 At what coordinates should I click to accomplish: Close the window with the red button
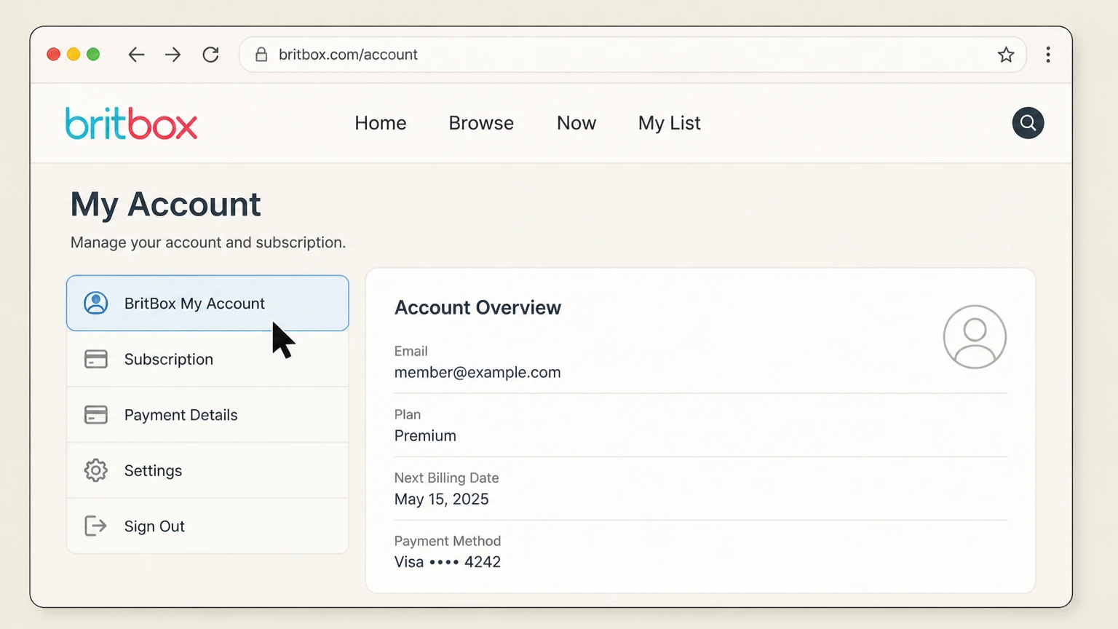coord(53,55)
